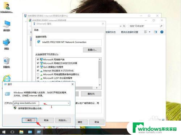
Task: Toggle Microsoft LLDP protocol driver checkbox
Action: tap(38, 78)
